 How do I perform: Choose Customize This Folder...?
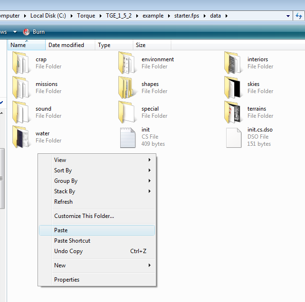[97, 216]
